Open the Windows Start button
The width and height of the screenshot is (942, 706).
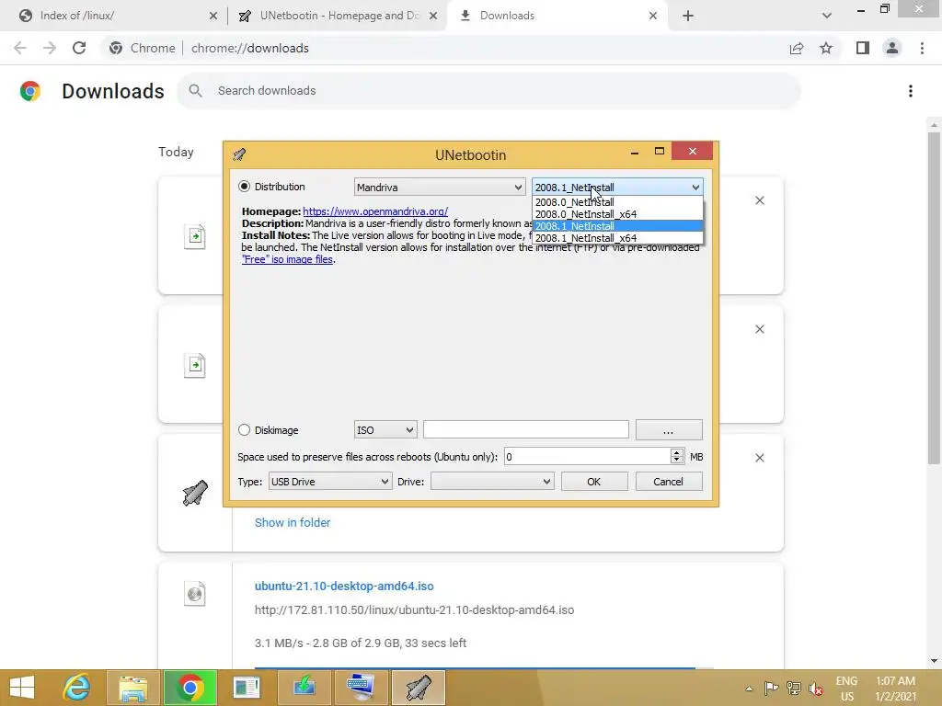pyautogui.click(x=22, y=688)
